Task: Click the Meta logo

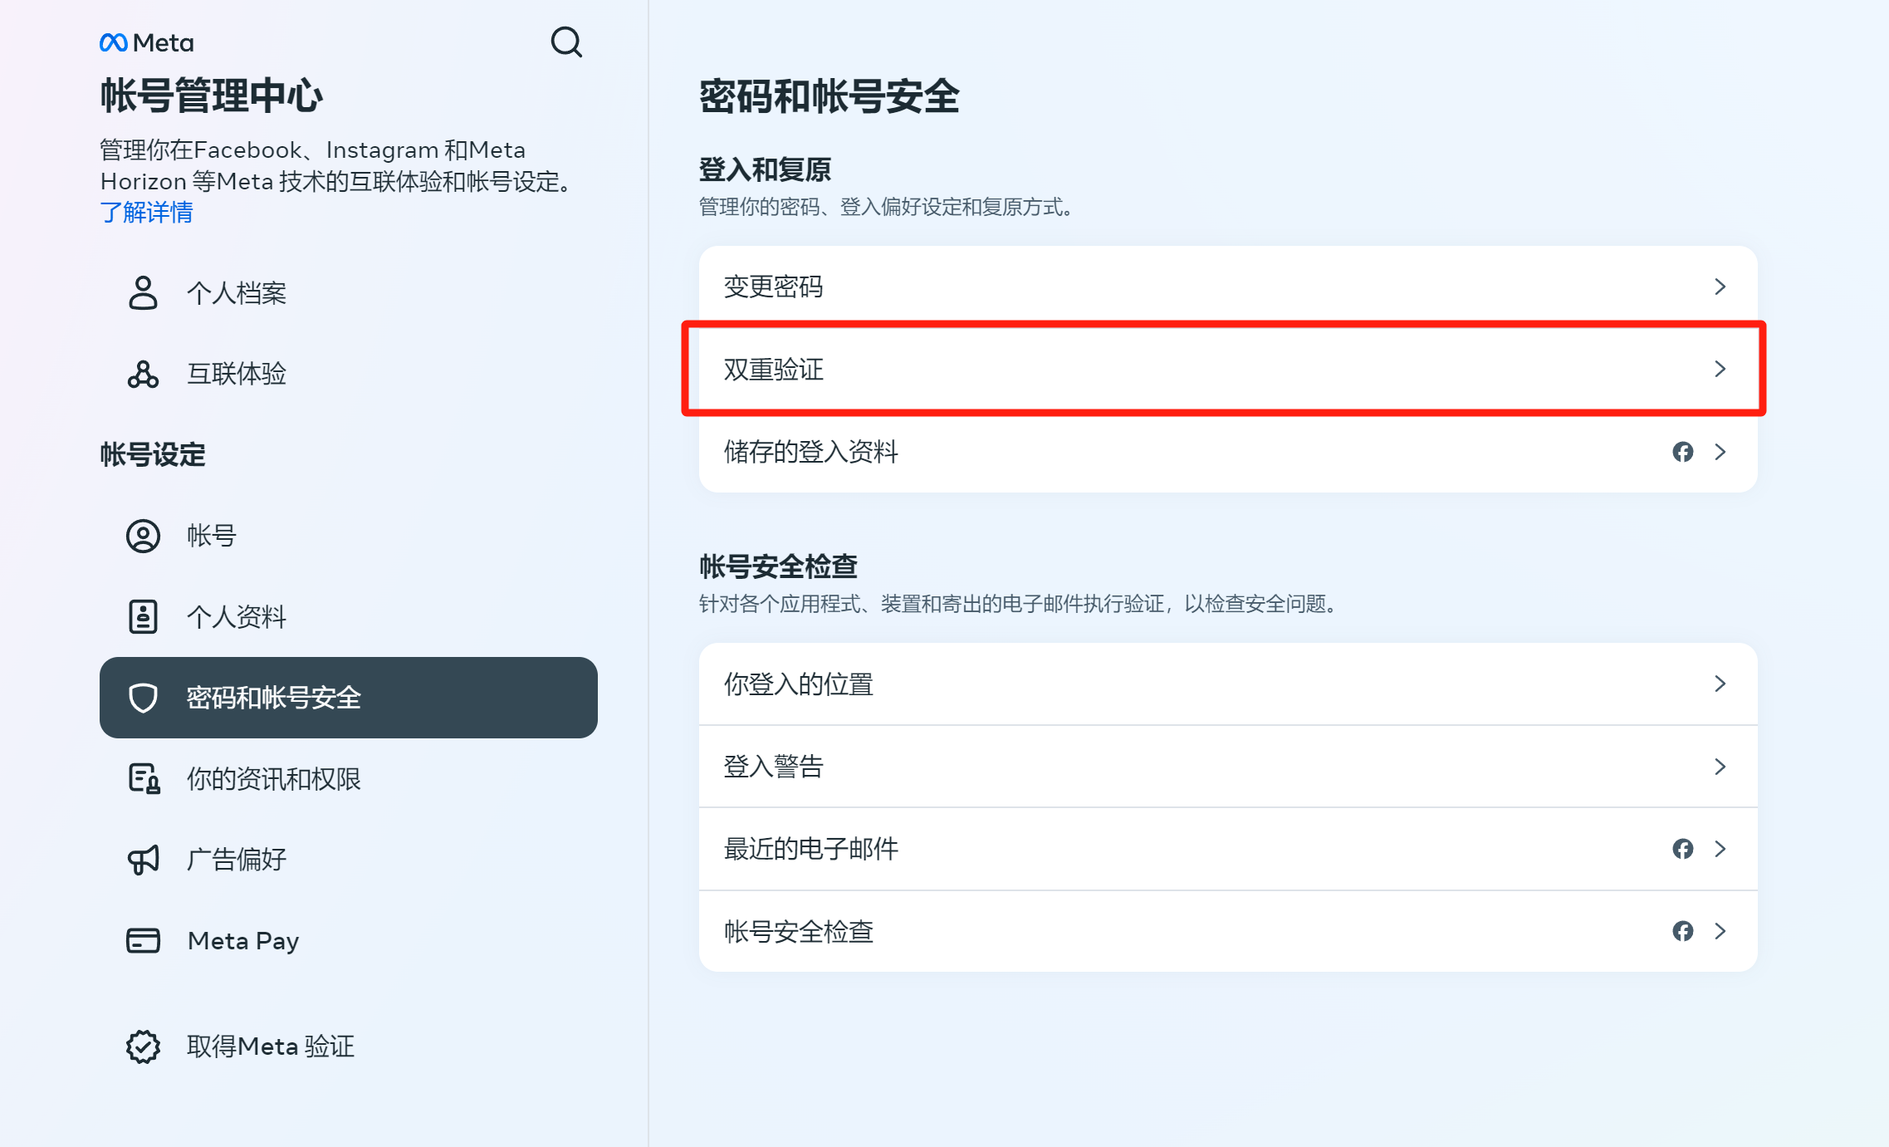Action: (x=146, y=42)
